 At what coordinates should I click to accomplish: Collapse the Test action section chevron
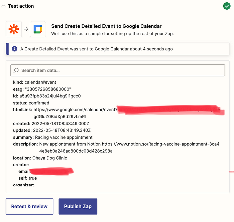click(x=3, y=6)
